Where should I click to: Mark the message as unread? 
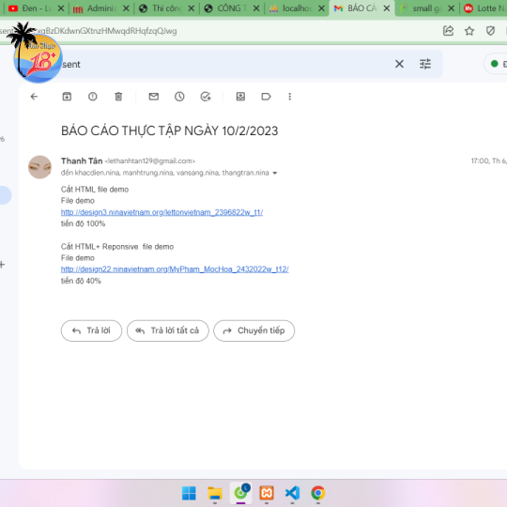pos(154,97)
